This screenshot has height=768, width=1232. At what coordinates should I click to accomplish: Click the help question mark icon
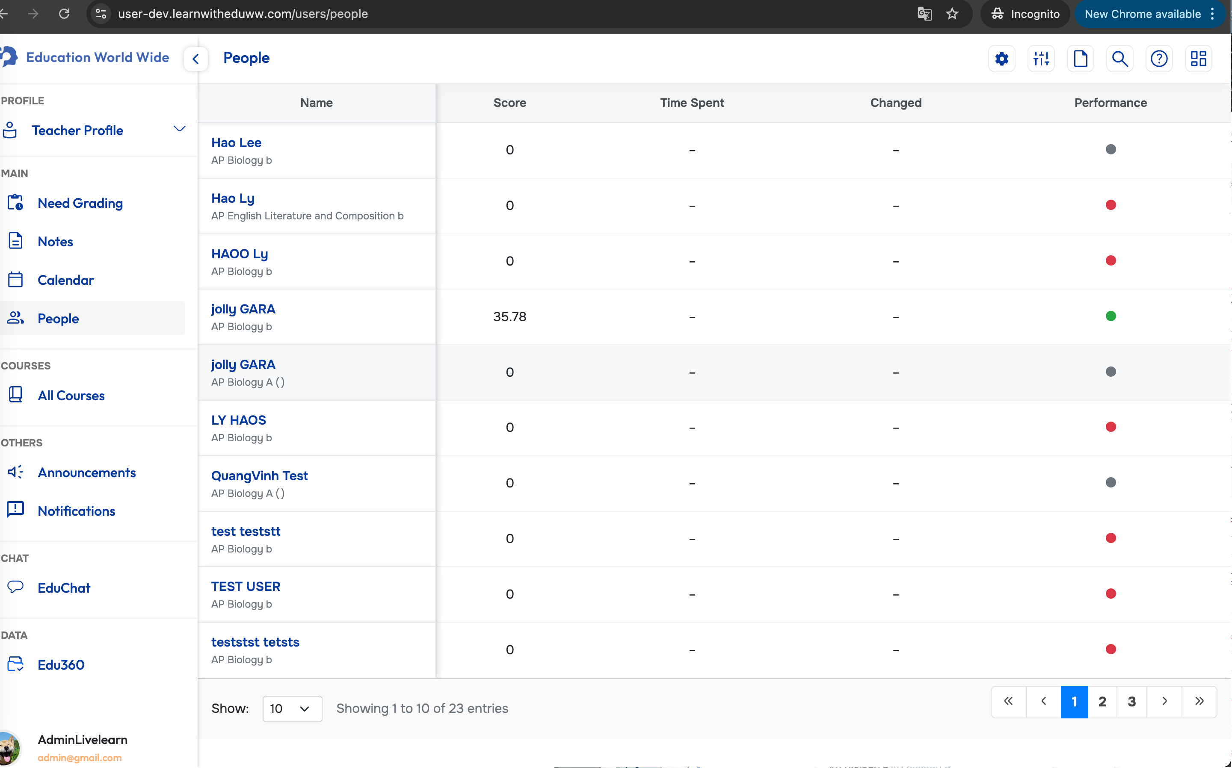click(x=1159, y=59)
